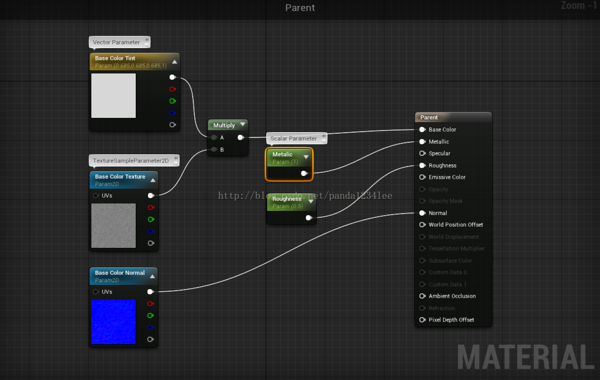Click the blue output pin of Base Color Normal

[151, 328]
